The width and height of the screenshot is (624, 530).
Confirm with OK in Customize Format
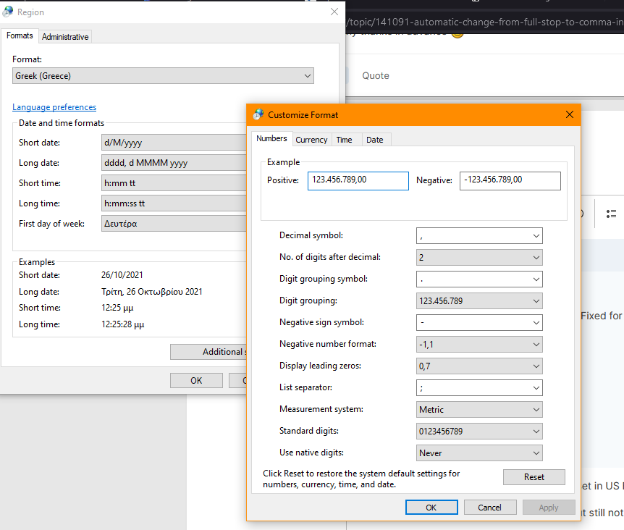[431, 508]
